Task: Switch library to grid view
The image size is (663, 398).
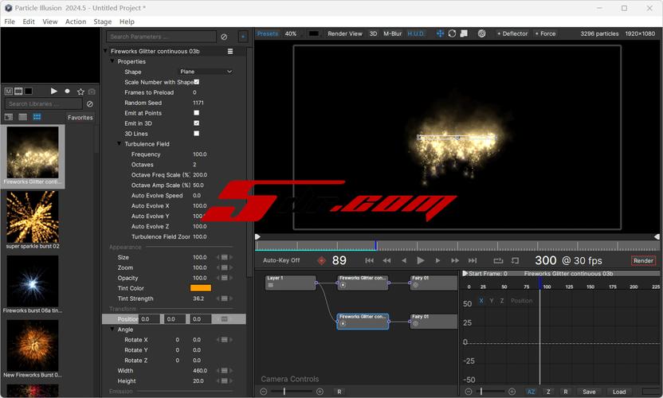Action: pyautogui.click(x=37, y=117)
